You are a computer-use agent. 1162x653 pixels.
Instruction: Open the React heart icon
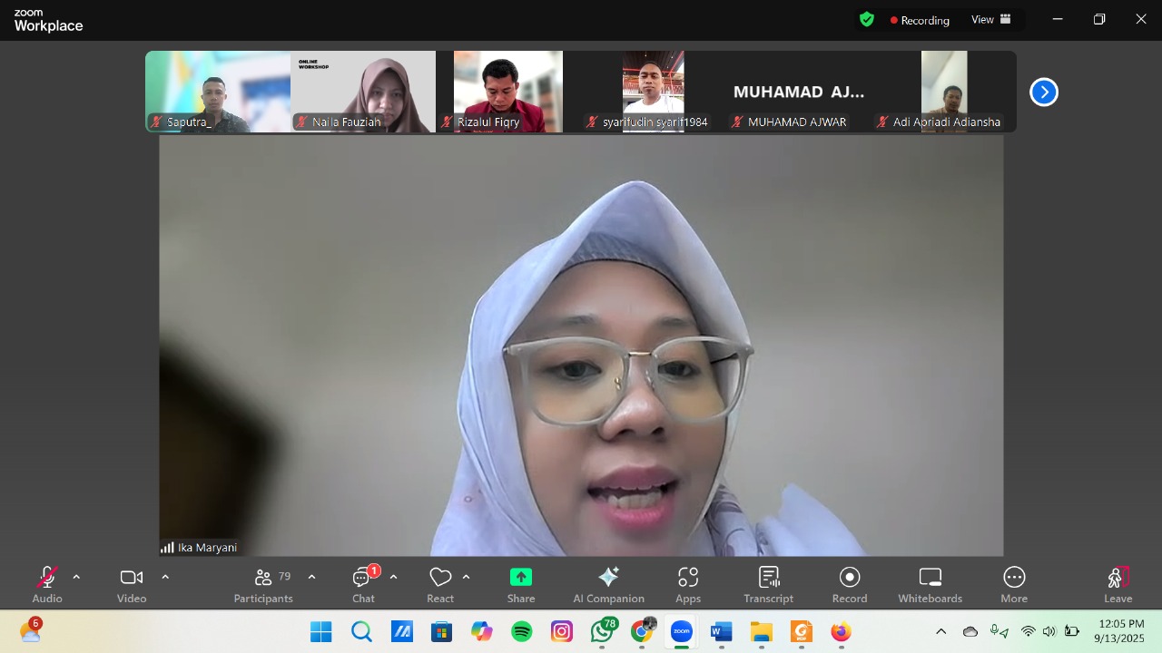pyautogui.click(x=440, y=578)
